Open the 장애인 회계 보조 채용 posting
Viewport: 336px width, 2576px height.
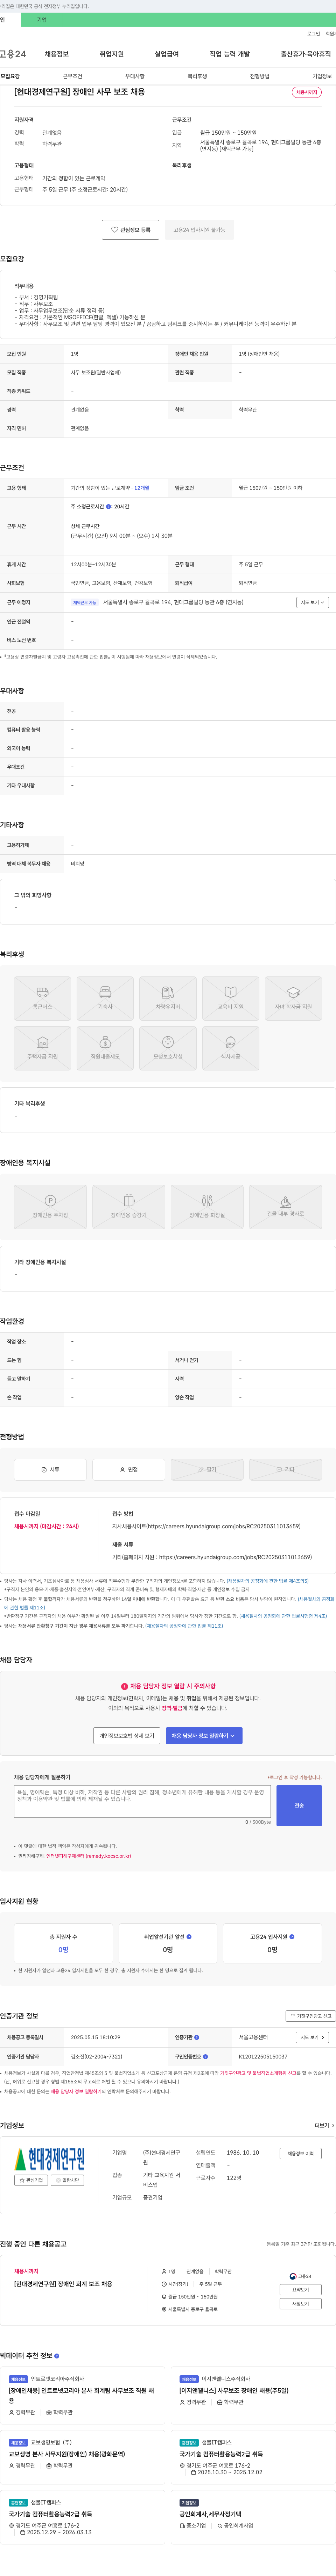coord(63,2284)
